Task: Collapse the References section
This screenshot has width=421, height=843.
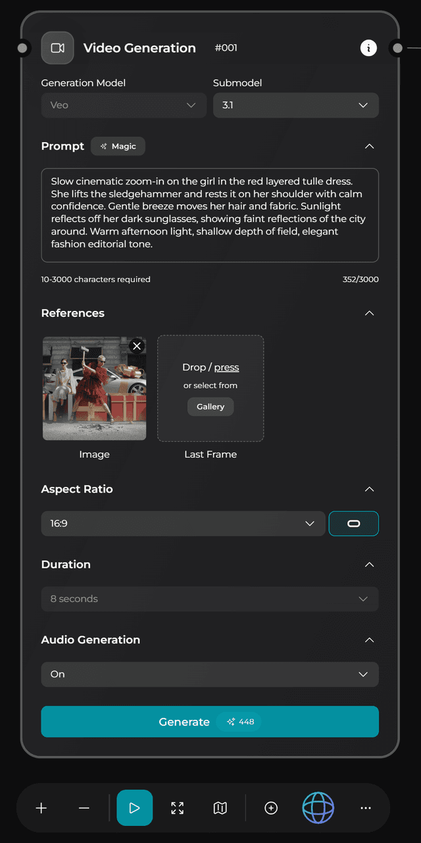Action: [369, 313]
